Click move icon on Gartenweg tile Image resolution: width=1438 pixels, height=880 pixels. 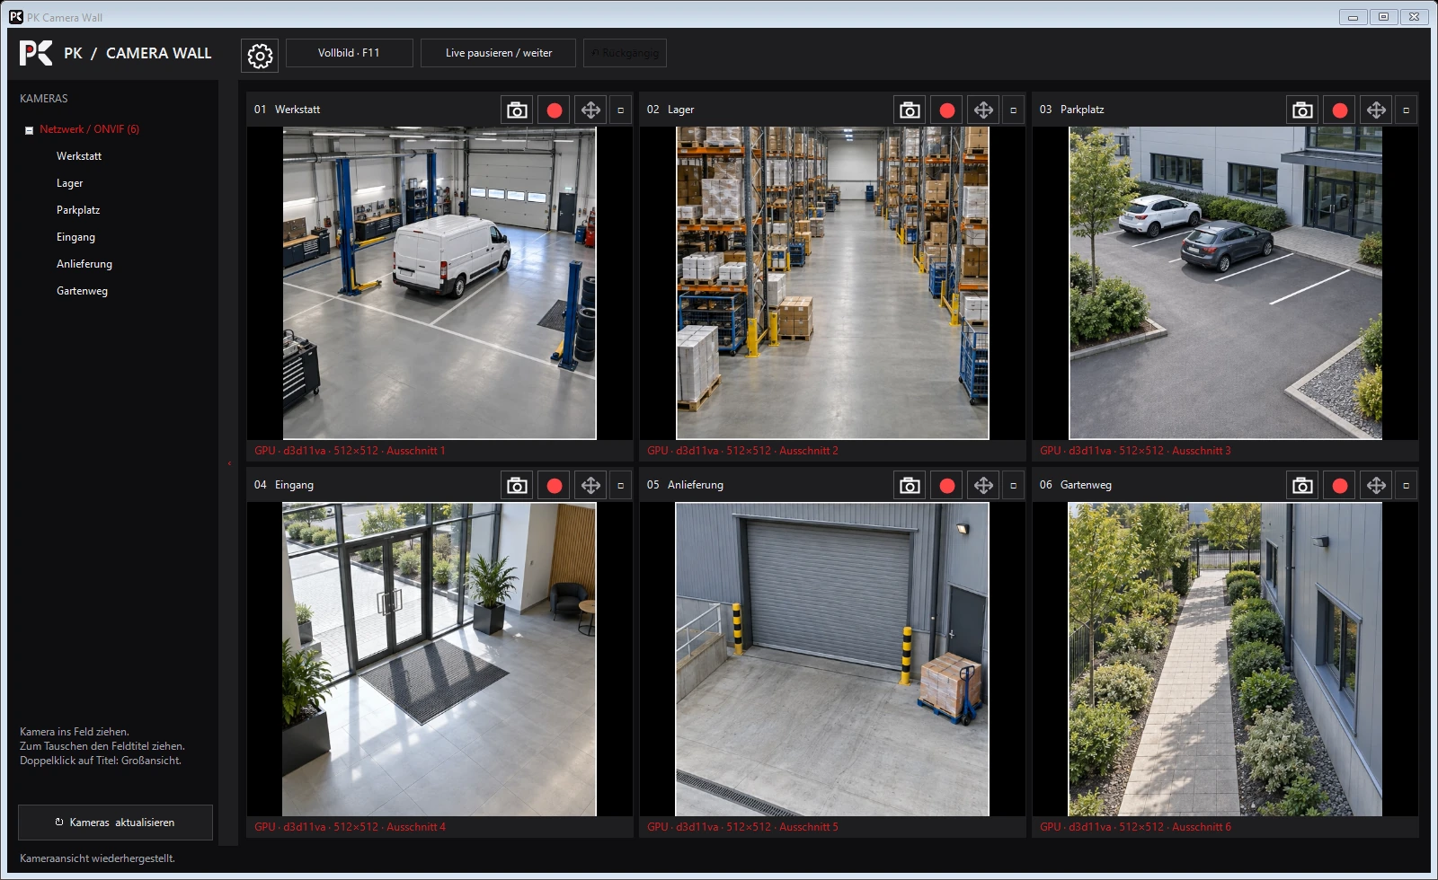[1376, 485]
